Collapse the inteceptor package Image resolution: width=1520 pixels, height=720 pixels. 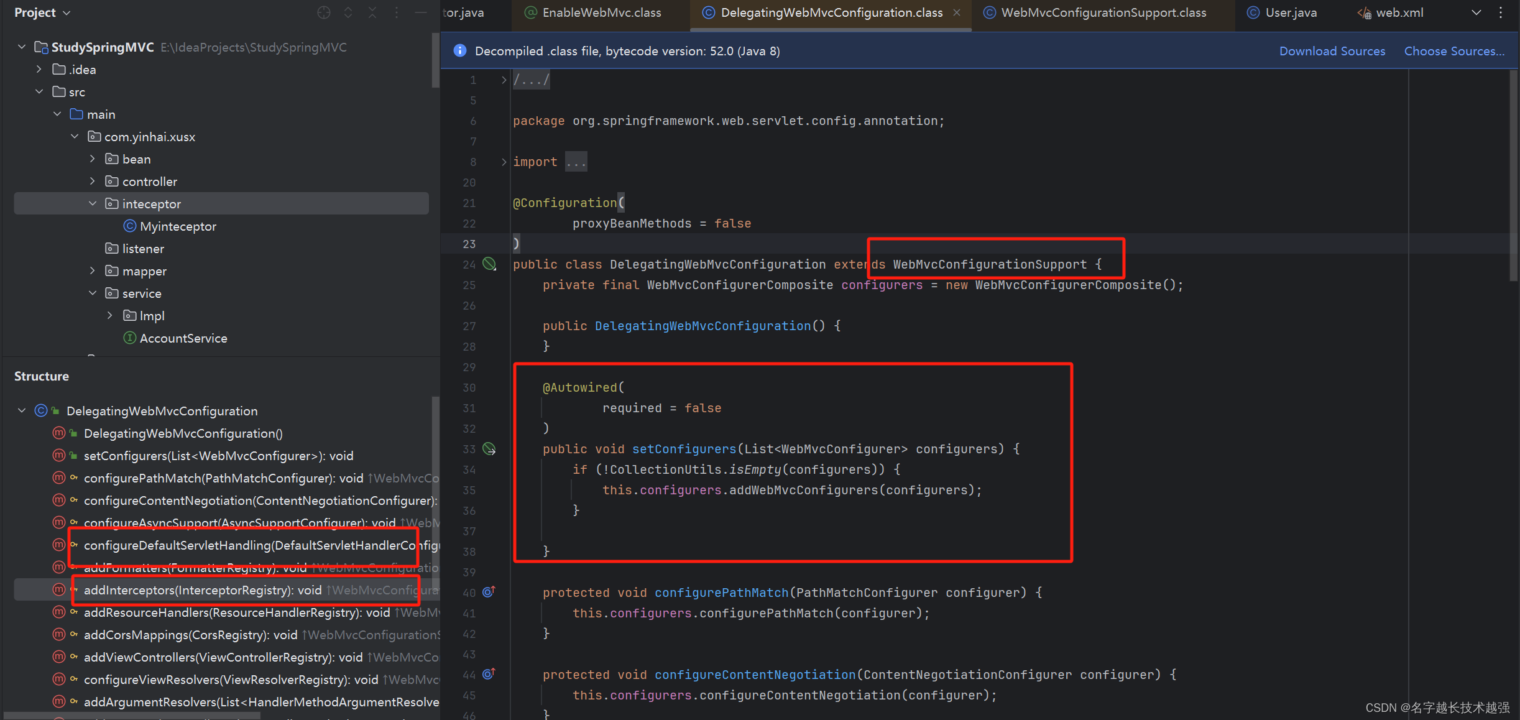pyautogui.click(x=92, y=203)
